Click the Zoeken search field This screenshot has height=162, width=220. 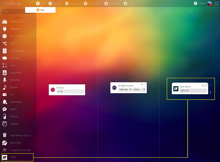point(18,12)
